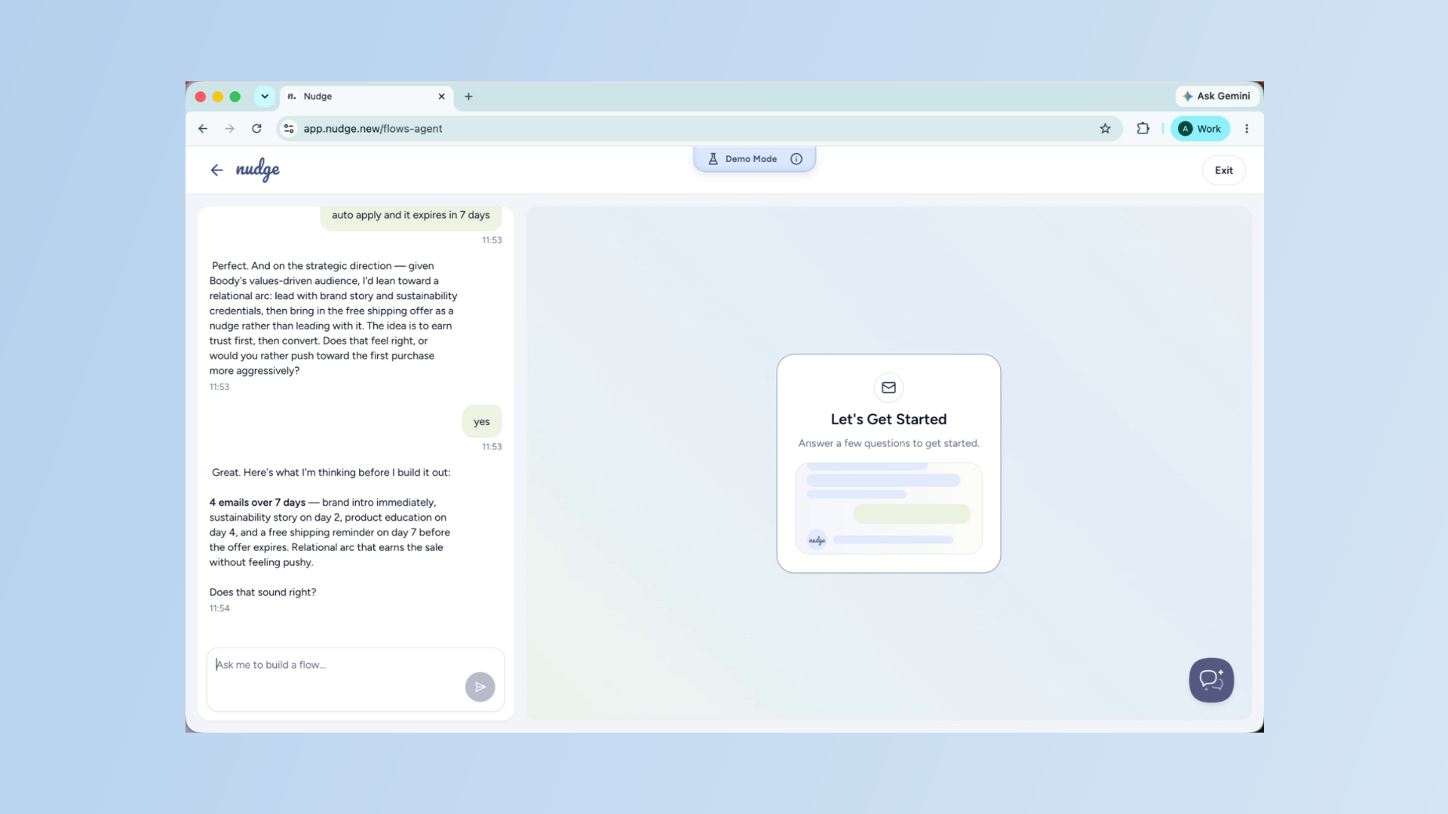Expand the tab search dropdown arrow

pos(265,96)
